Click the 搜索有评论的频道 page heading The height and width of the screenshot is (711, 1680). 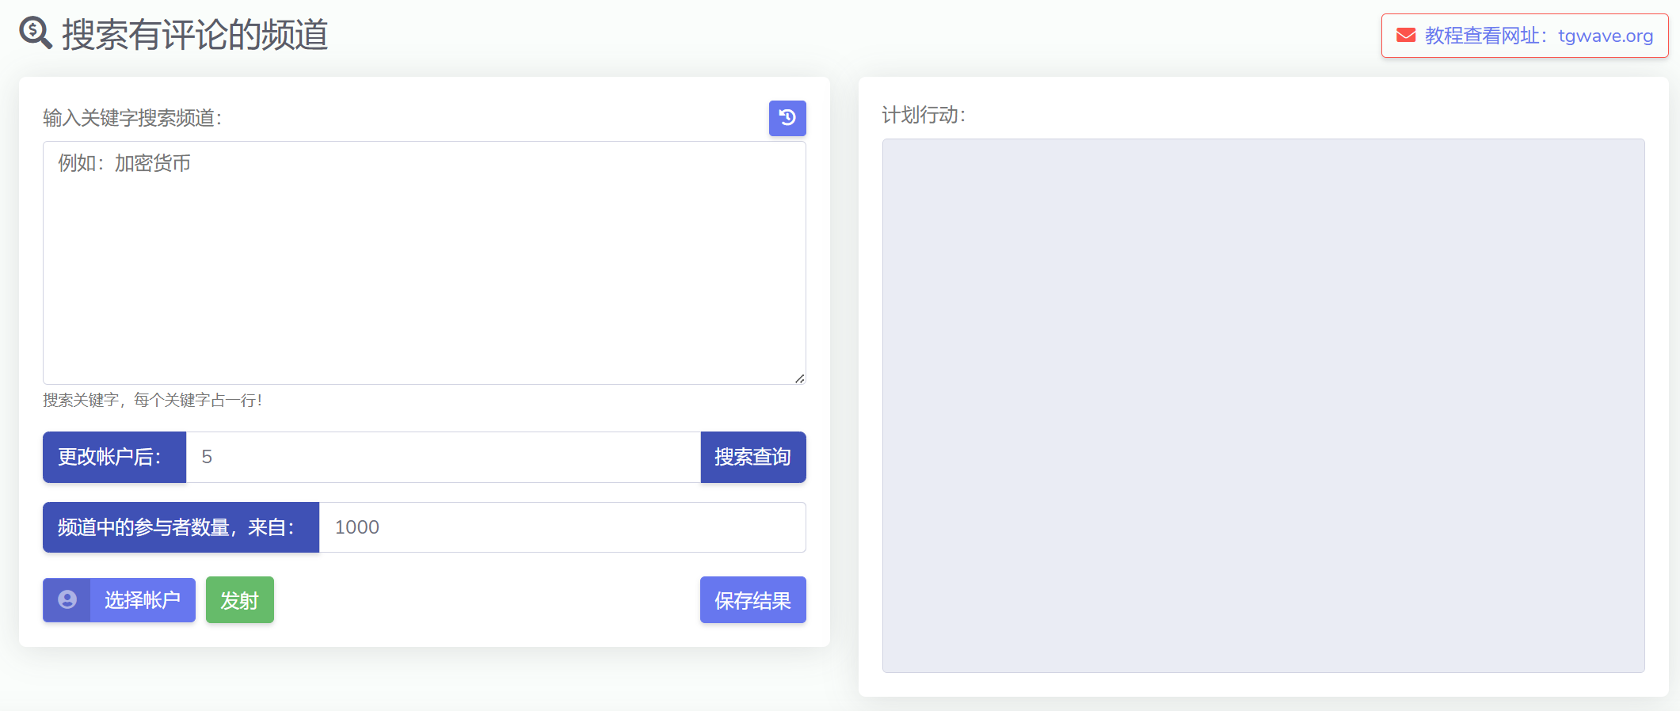(x=195, y=35)
